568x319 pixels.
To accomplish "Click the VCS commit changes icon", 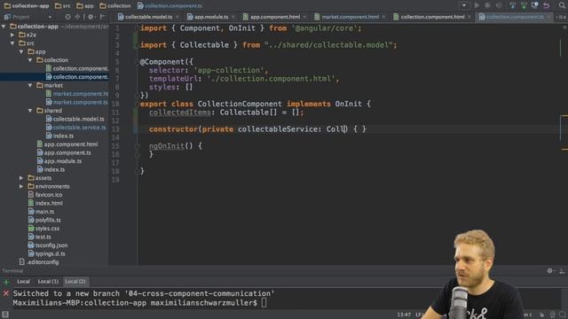I will (x=524, y=5).
